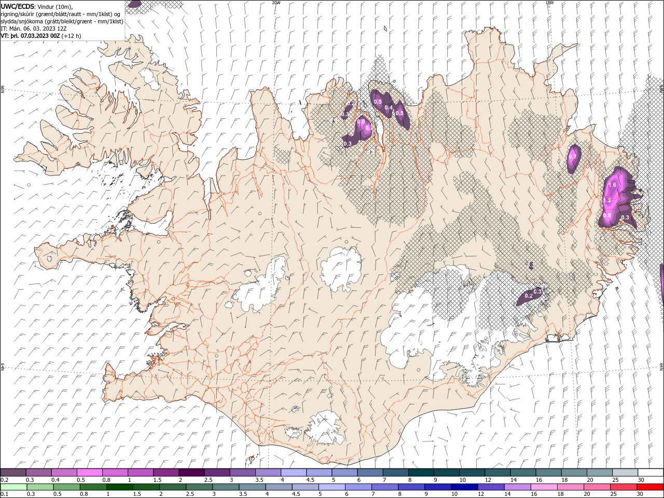
Task: Select the light gray snow-scale swatch at 25
Action: click(625, 473)
